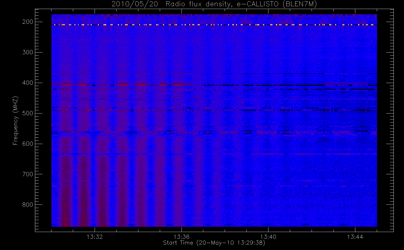Screen dimensions: 404x250
Task: Click the 13:32 time tick label
Action: coord(95,237)
